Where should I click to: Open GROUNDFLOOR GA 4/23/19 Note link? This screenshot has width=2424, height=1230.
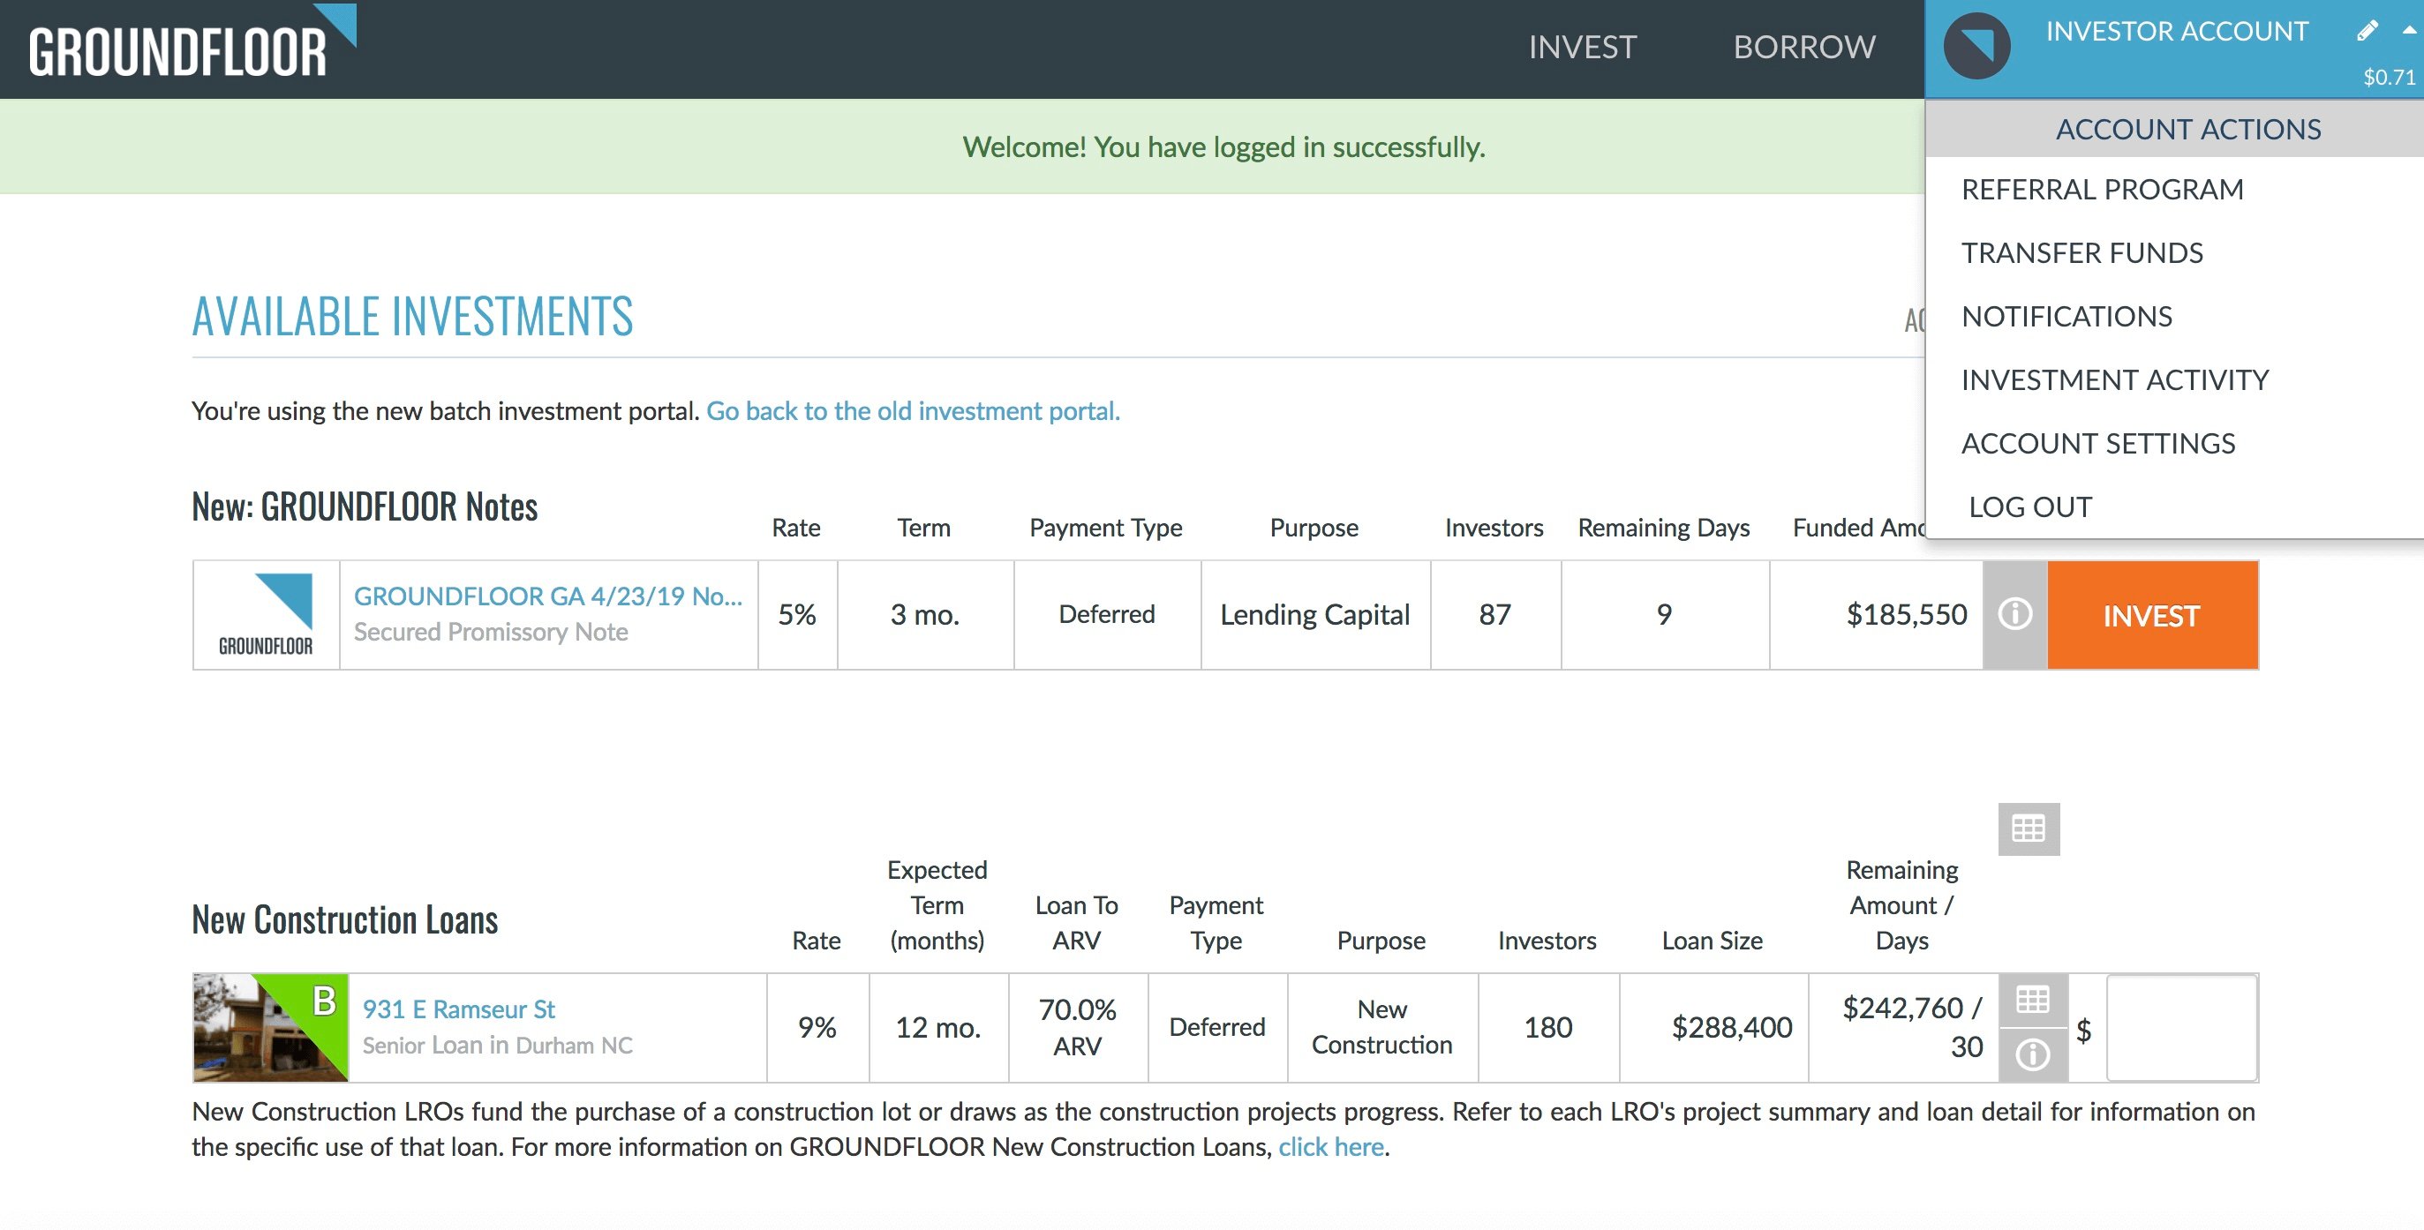point(547,596)
